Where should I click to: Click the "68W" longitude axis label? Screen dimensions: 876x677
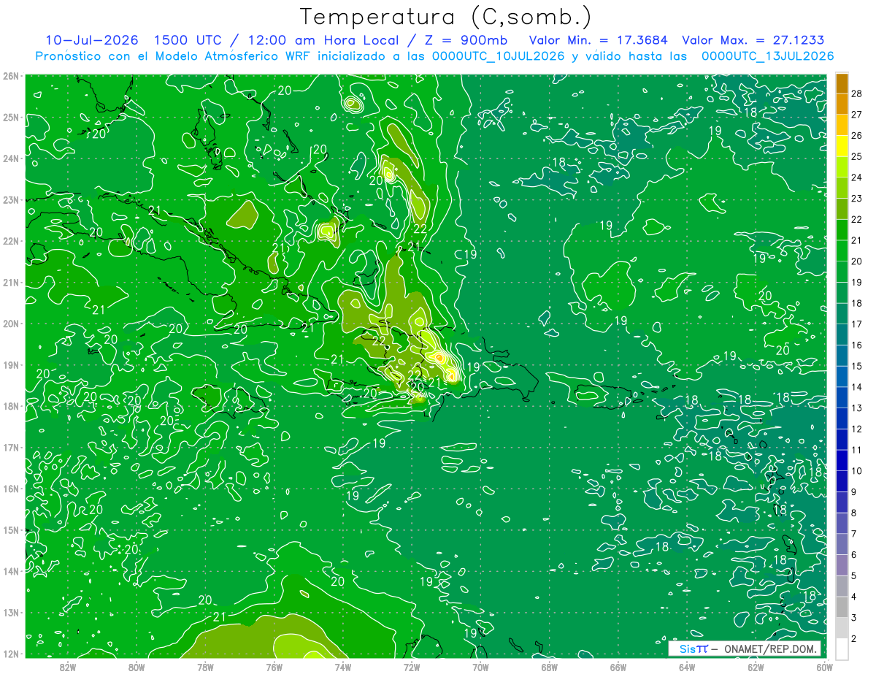[x=549, y=668]
